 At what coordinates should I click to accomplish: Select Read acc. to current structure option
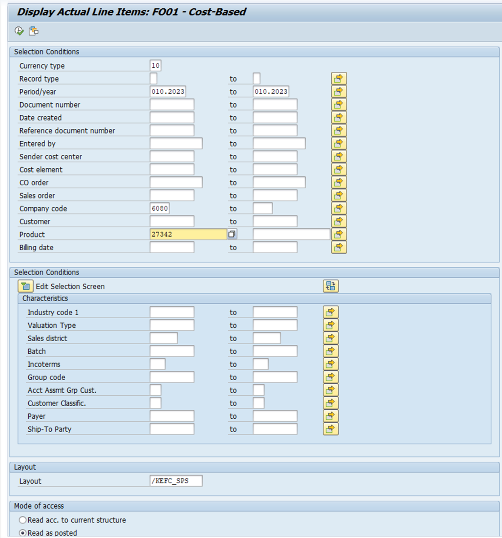tap(23, 520)
